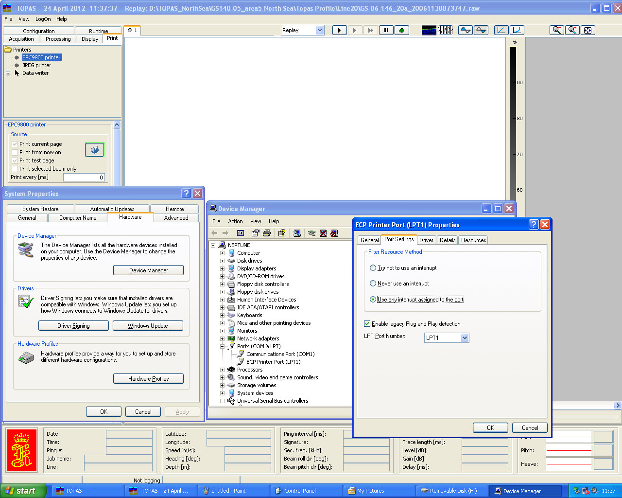Click the wiggle trace display icon
Viewport: 622px width, 498px height.
point(446,30)
